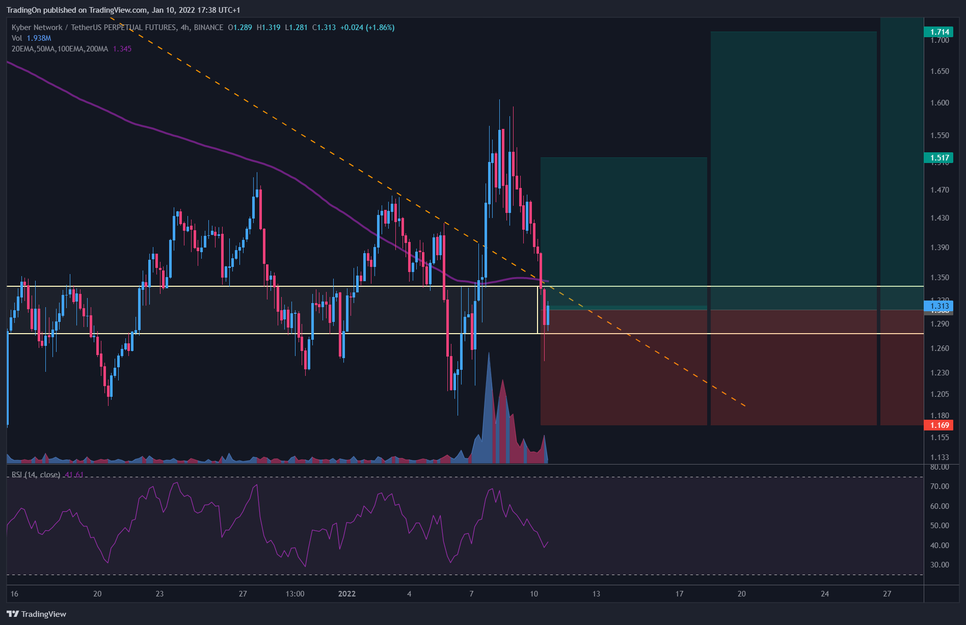The width and height of the screenshot is (966, 625).
Task: Click the 1.430 price axis label
Action: [x=940, y=218]
